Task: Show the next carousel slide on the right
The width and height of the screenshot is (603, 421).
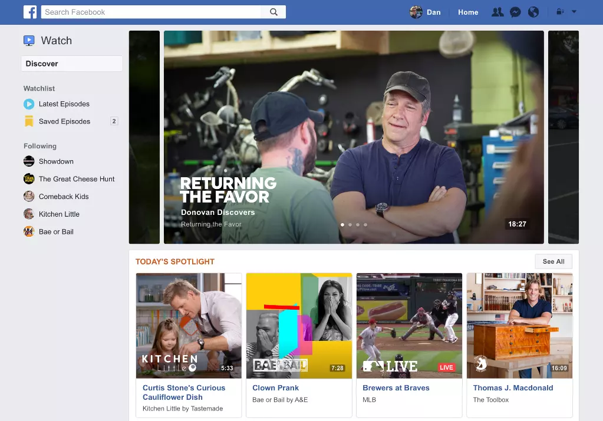Action: (564, 137)
